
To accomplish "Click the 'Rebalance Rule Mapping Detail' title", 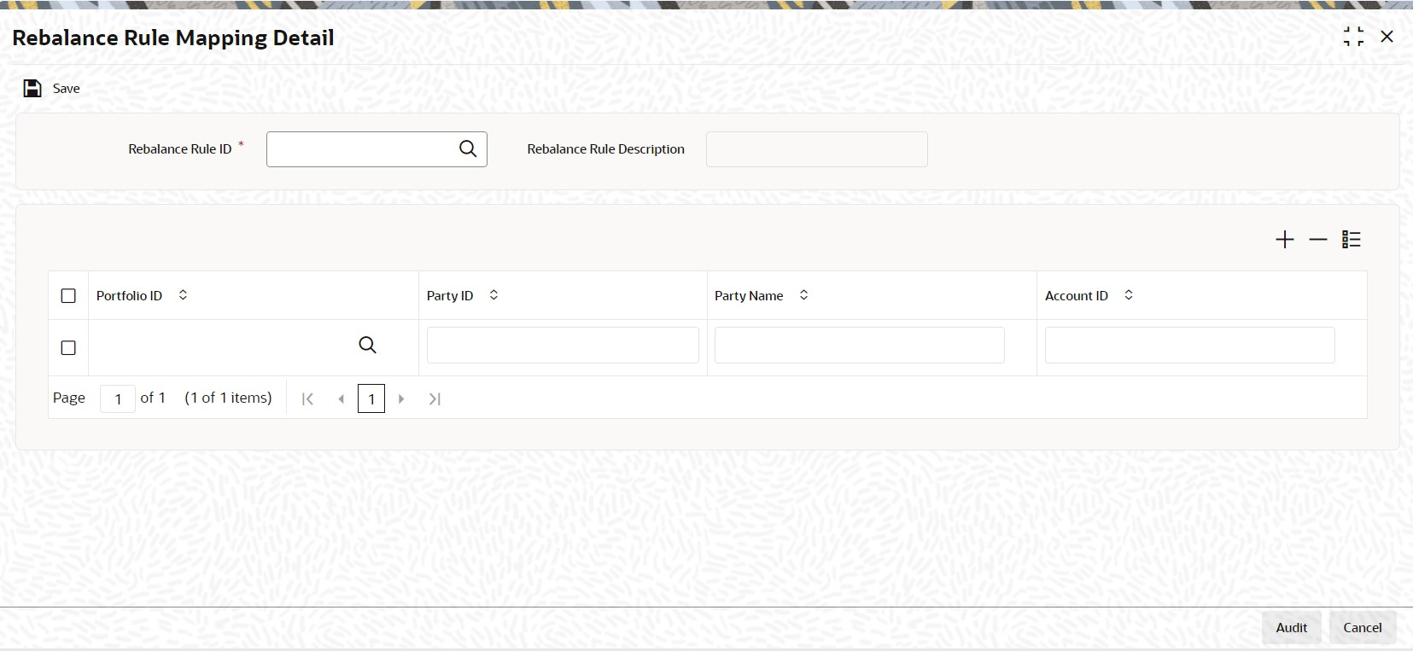I will click(x=173, y=38).
